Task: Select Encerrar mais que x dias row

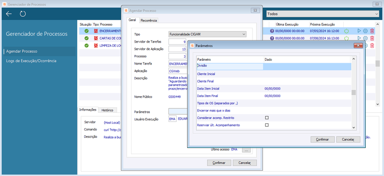Action: pyautogui.click(x=274, y=110)
